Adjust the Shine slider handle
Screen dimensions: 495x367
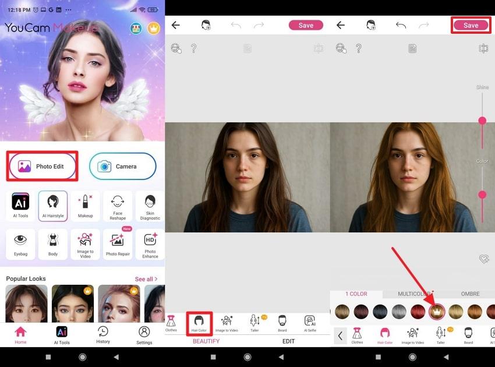[482, 121]
